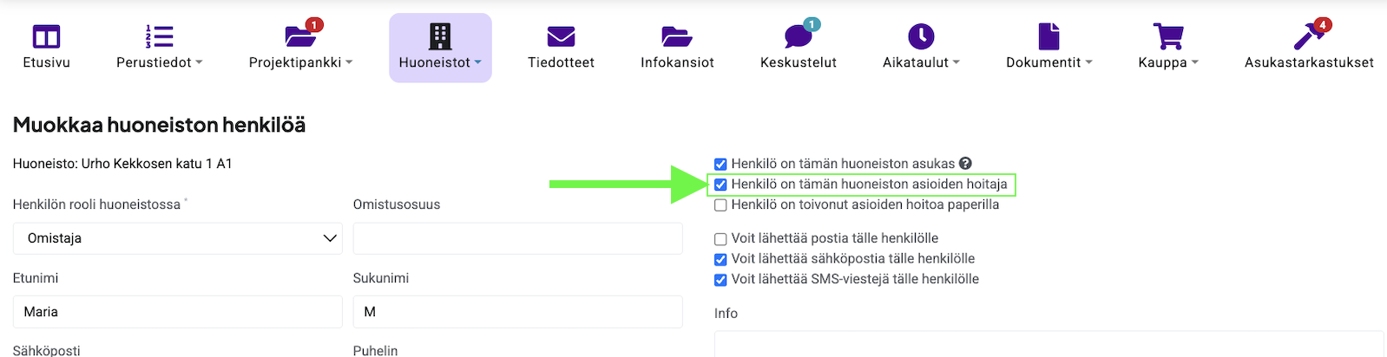Toggle 'asioiden hoitaja' checkbox

tap(720, 185)
